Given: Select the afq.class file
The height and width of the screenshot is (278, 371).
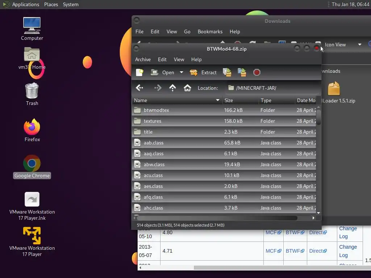Looking at the screenshot, I should (x=224, y=197).
